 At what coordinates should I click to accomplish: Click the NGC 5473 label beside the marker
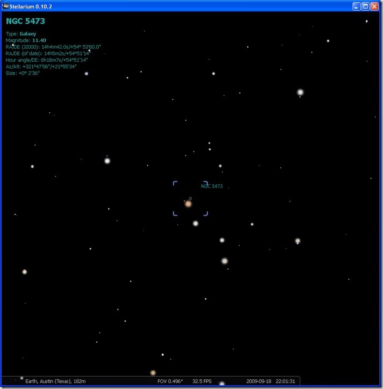212,186
